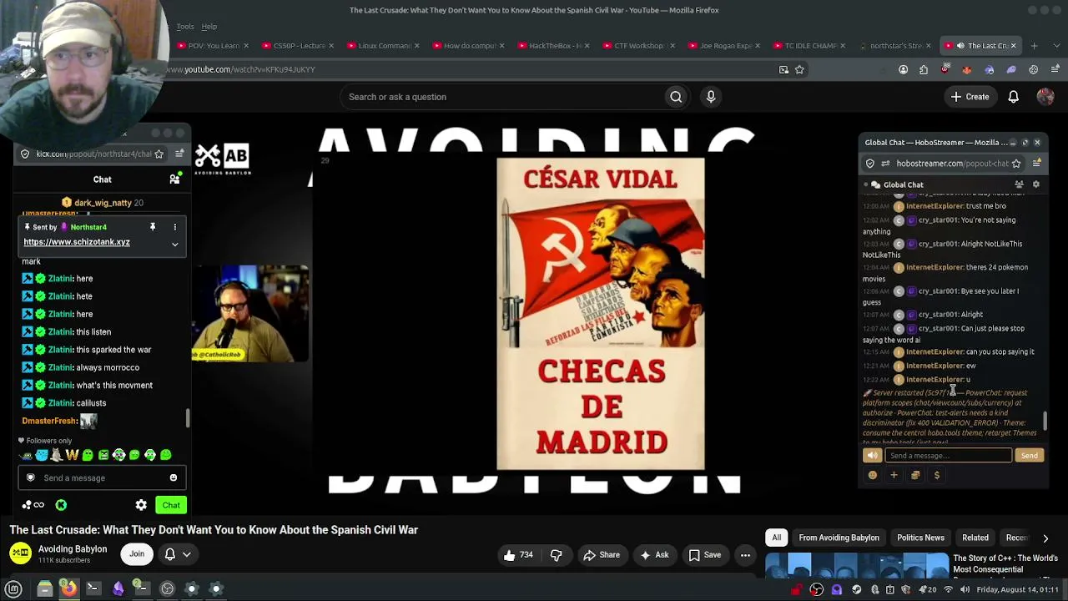1068x601 pixels.
Task: Open Kick popout window menu icon
Action: [x=179, y=154]
